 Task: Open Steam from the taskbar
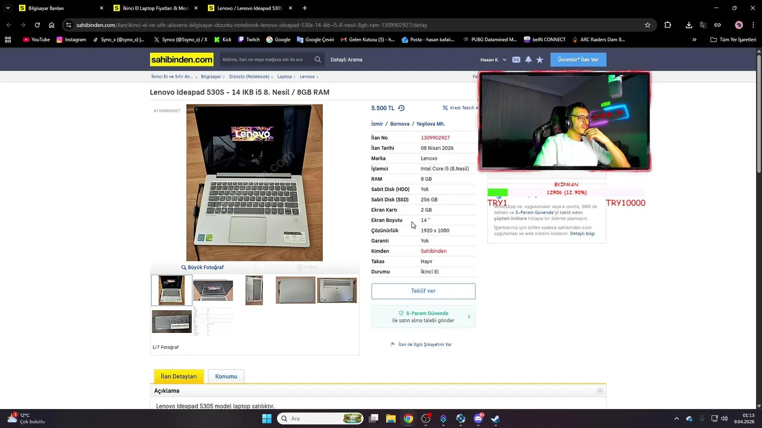click(495, 418)
